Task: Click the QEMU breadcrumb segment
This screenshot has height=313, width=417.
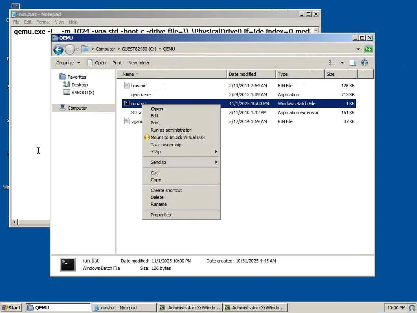Action: [169, 49]
